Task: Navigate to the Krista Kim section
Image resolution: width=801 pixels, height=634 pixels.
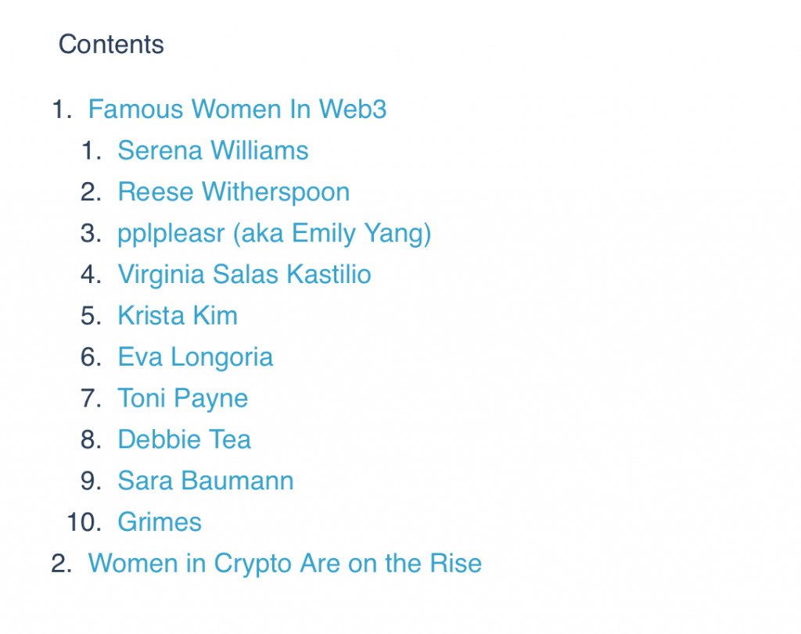Action: (178, 316)
